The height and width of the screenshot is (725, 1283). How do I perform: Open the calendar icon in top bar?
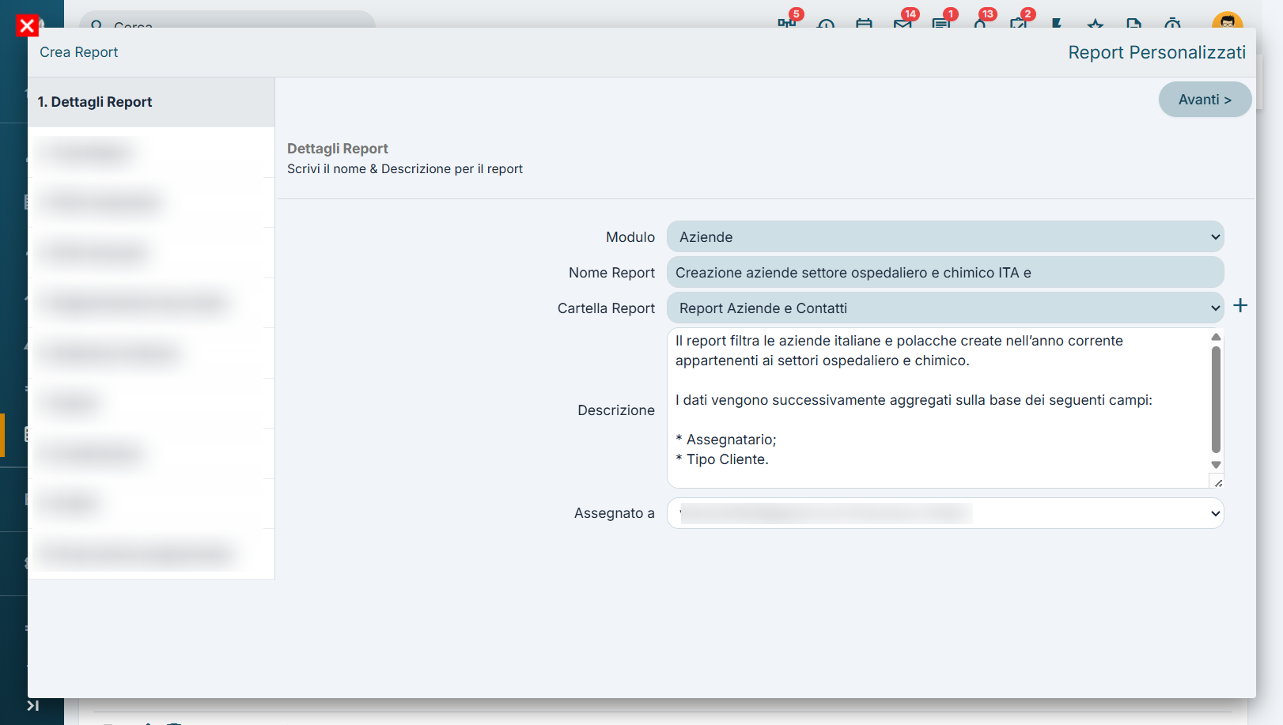tap(864, 23)
